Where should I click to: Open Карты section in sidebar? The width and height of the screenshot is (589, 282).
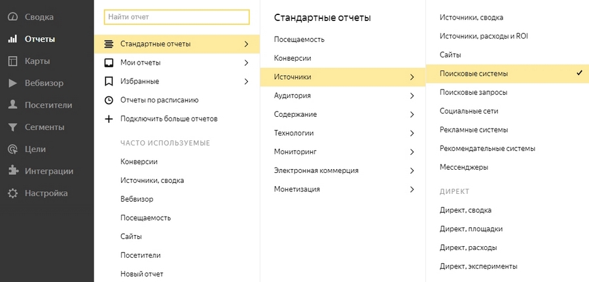pyautogui.click(x=37, y=61)
